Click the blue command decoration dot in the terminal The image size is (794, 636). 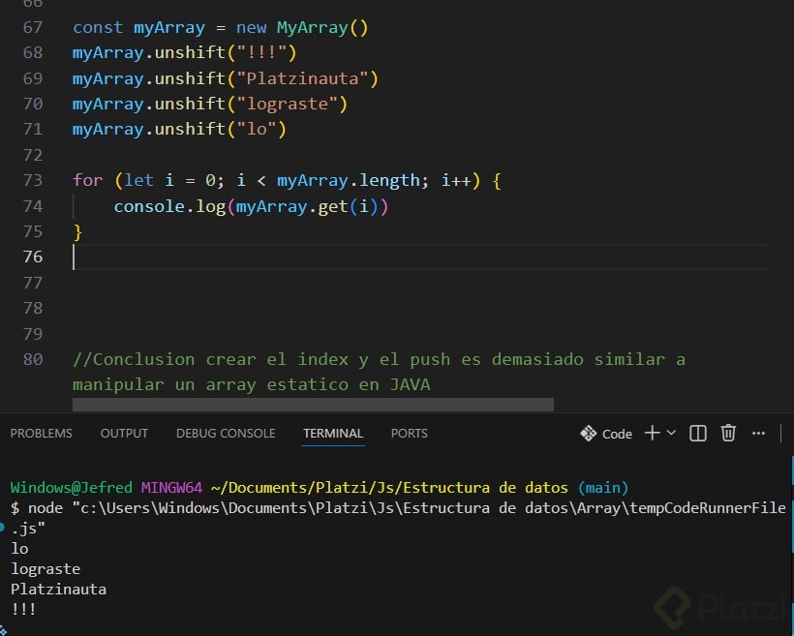coord(4,528)
